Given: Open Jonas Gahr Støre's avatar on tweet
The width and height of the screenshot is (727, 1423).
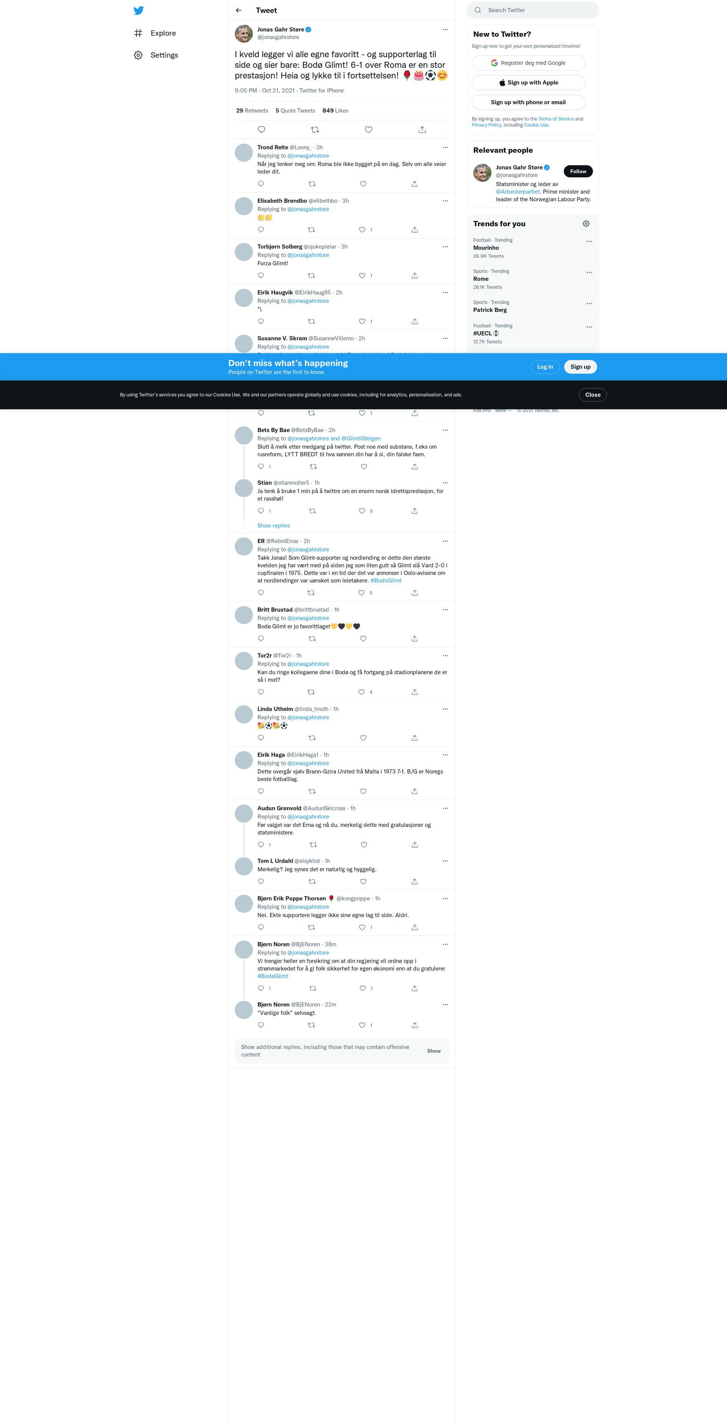Looking at the screenshot, I should pos(243,34).
